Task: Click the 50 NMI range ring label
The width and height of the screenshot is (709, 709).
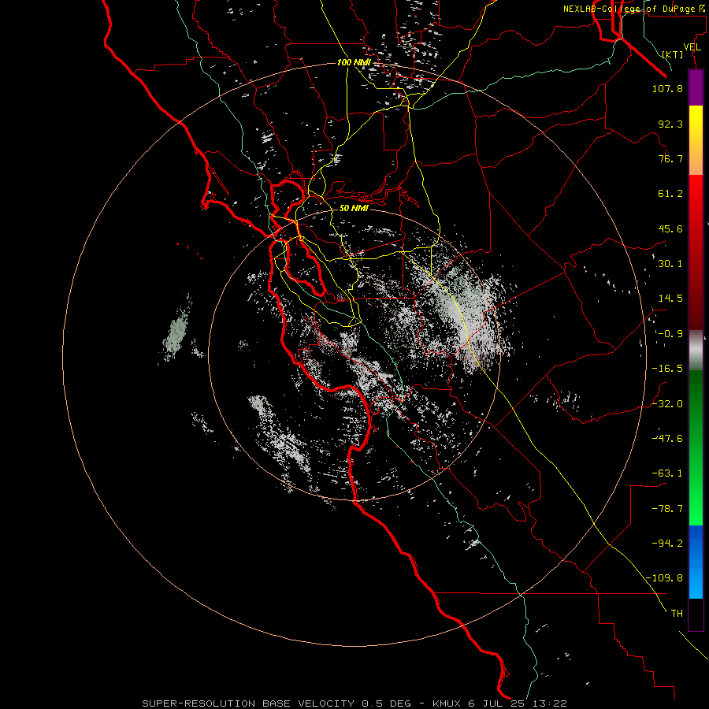Action: (x=354, y=209)
